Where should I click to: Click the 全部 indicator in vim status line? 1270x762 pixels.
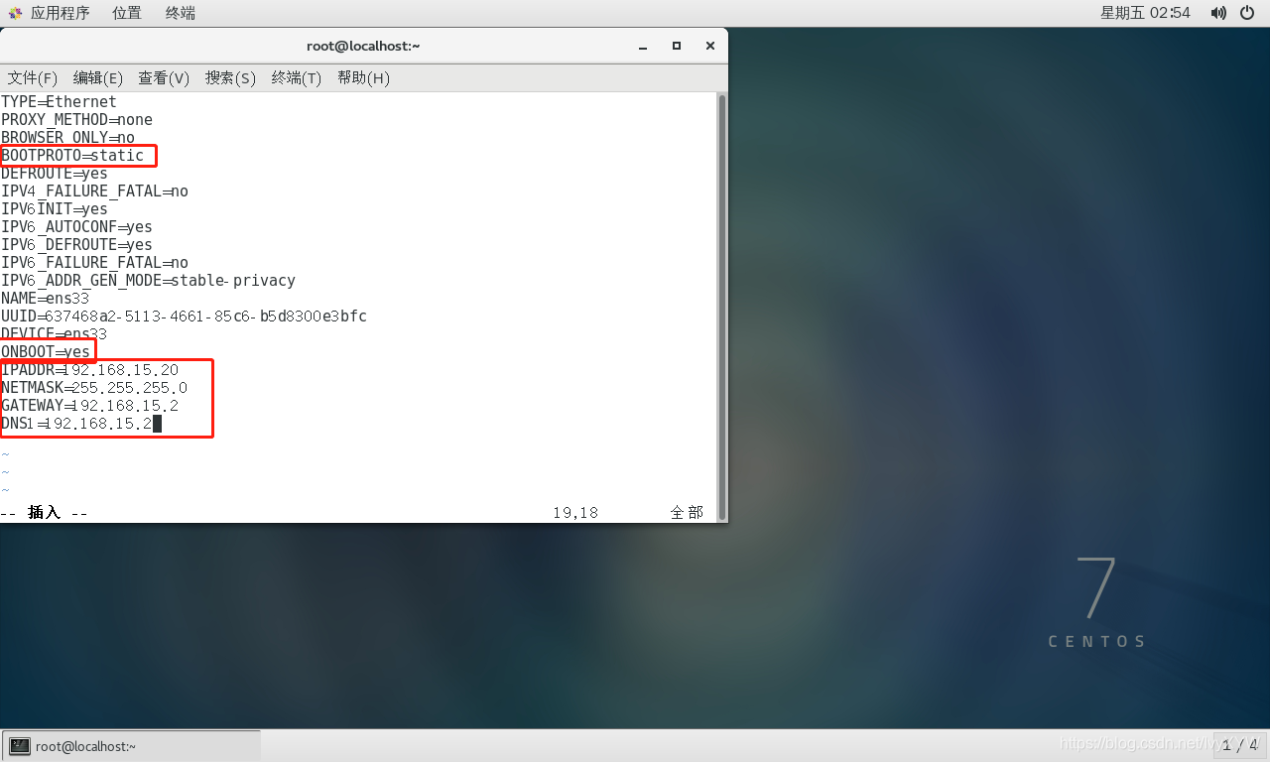687,513
